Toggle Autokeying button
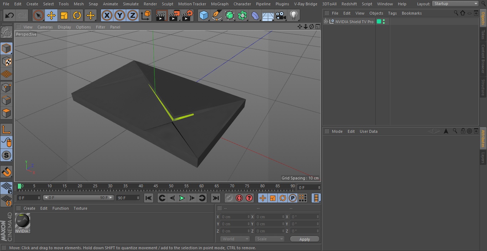487x251 pixels. click(239, 198)
